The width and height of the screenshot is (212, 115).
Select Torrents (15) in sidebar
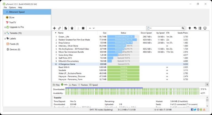click(x=27, y=33)
